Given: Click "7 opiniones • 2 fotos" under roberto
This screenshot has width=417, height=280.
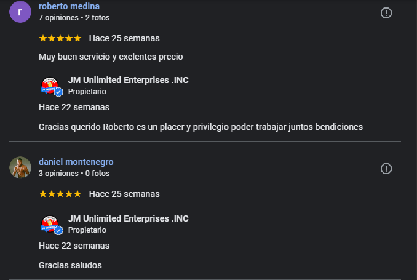Looking at the screenshot, I should tap(74, 18).
